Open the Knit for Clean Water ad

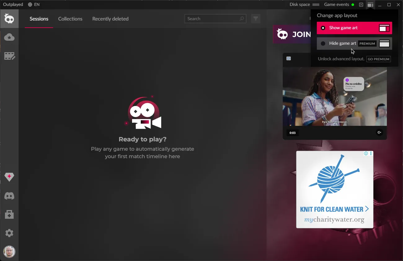point(335,190)
